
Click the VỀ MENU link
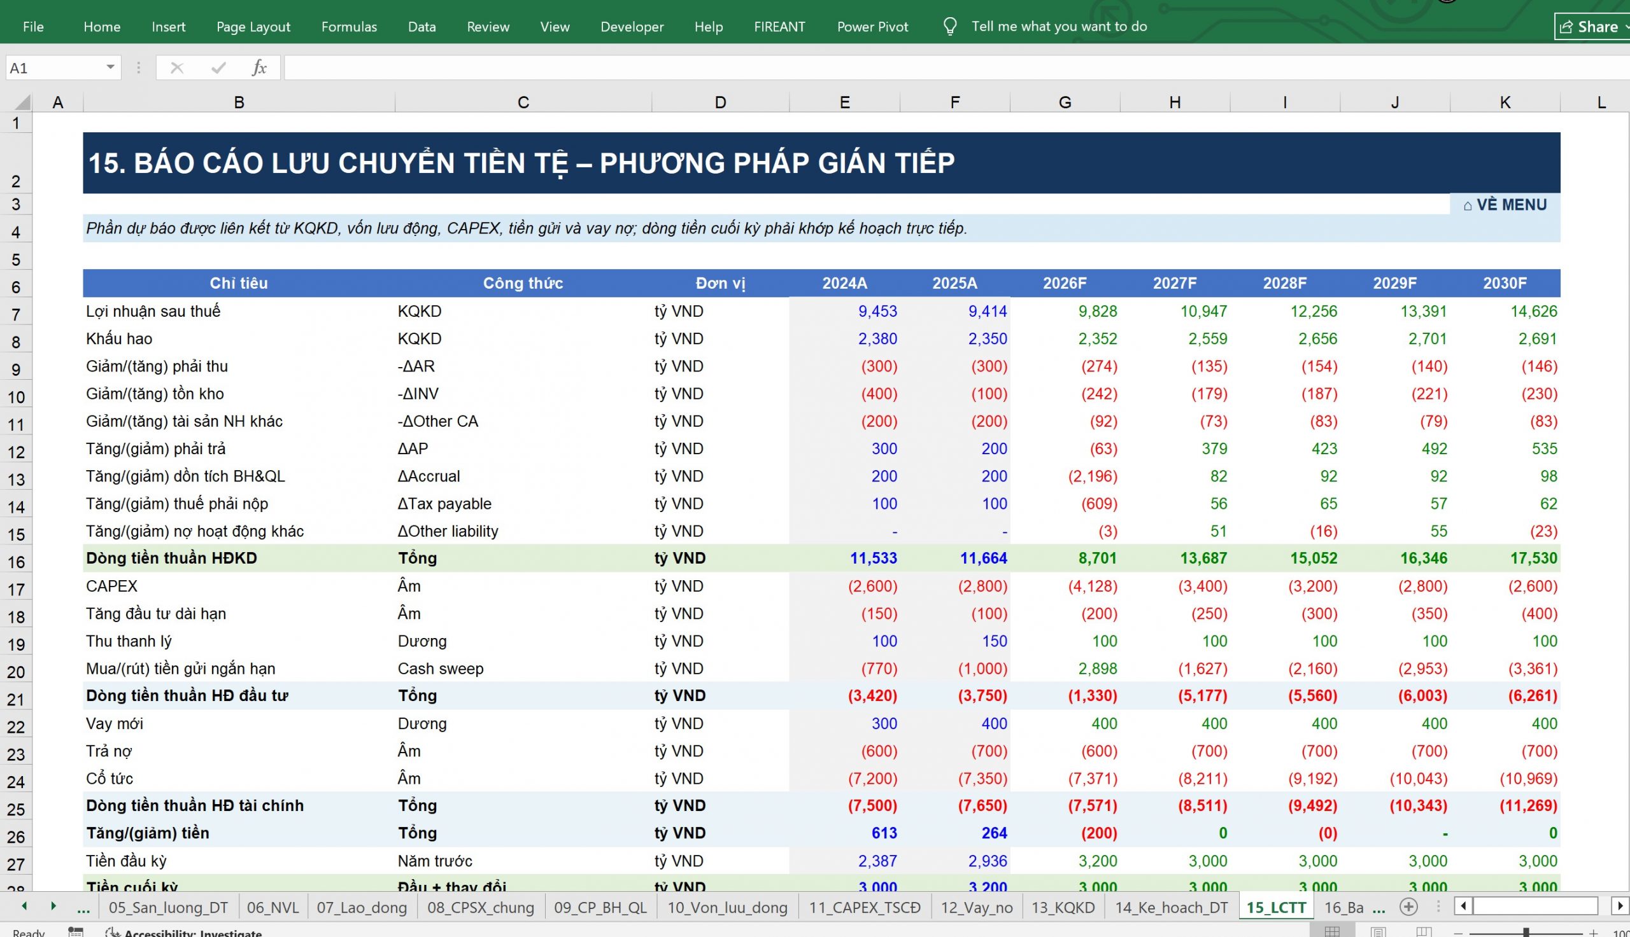tap(1505, 205)
